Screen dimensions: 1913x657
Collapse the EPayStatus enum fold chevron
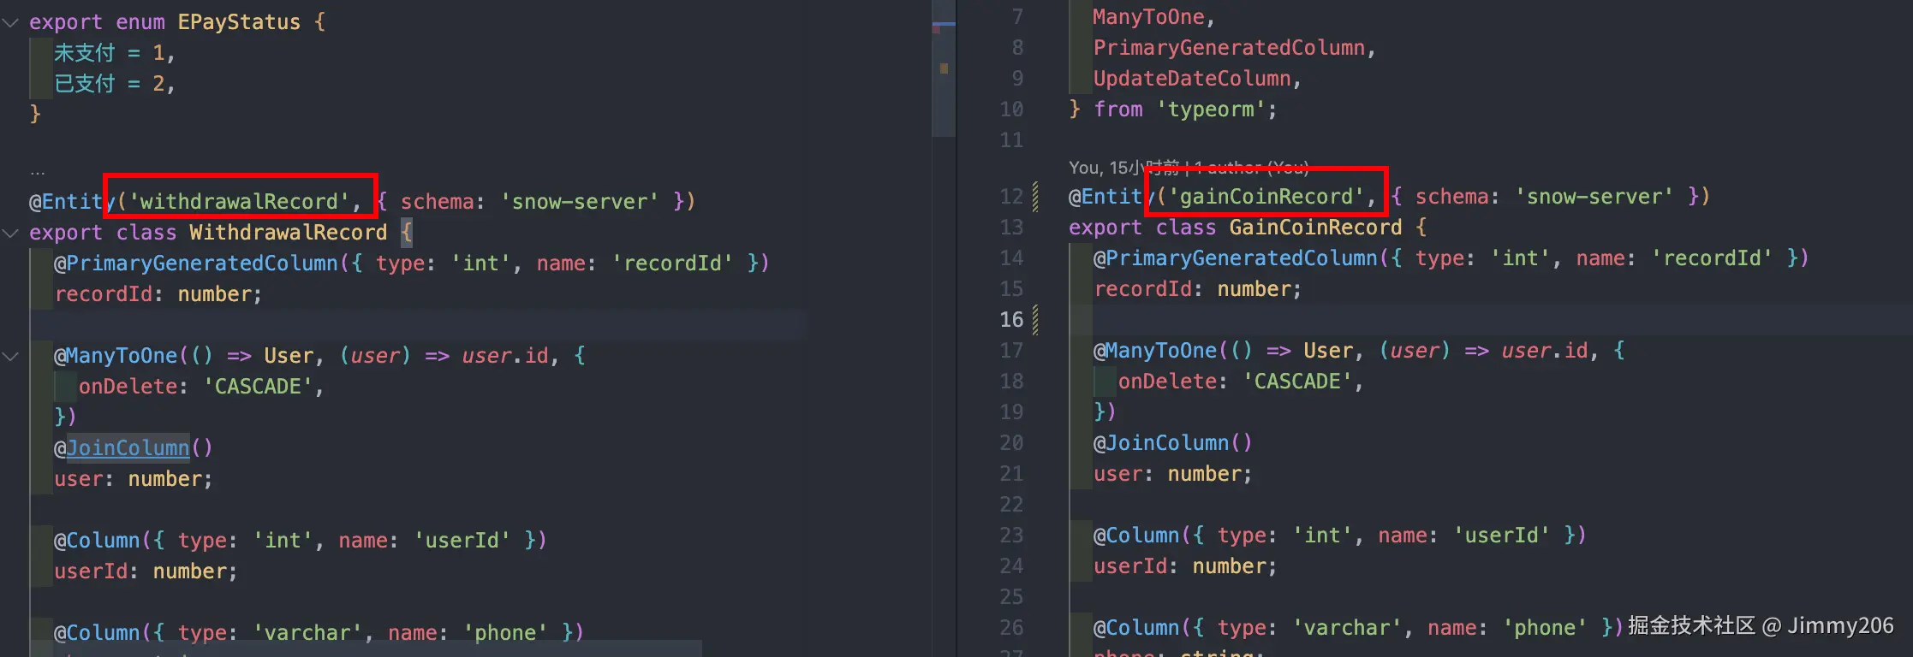tap(11, 22)
